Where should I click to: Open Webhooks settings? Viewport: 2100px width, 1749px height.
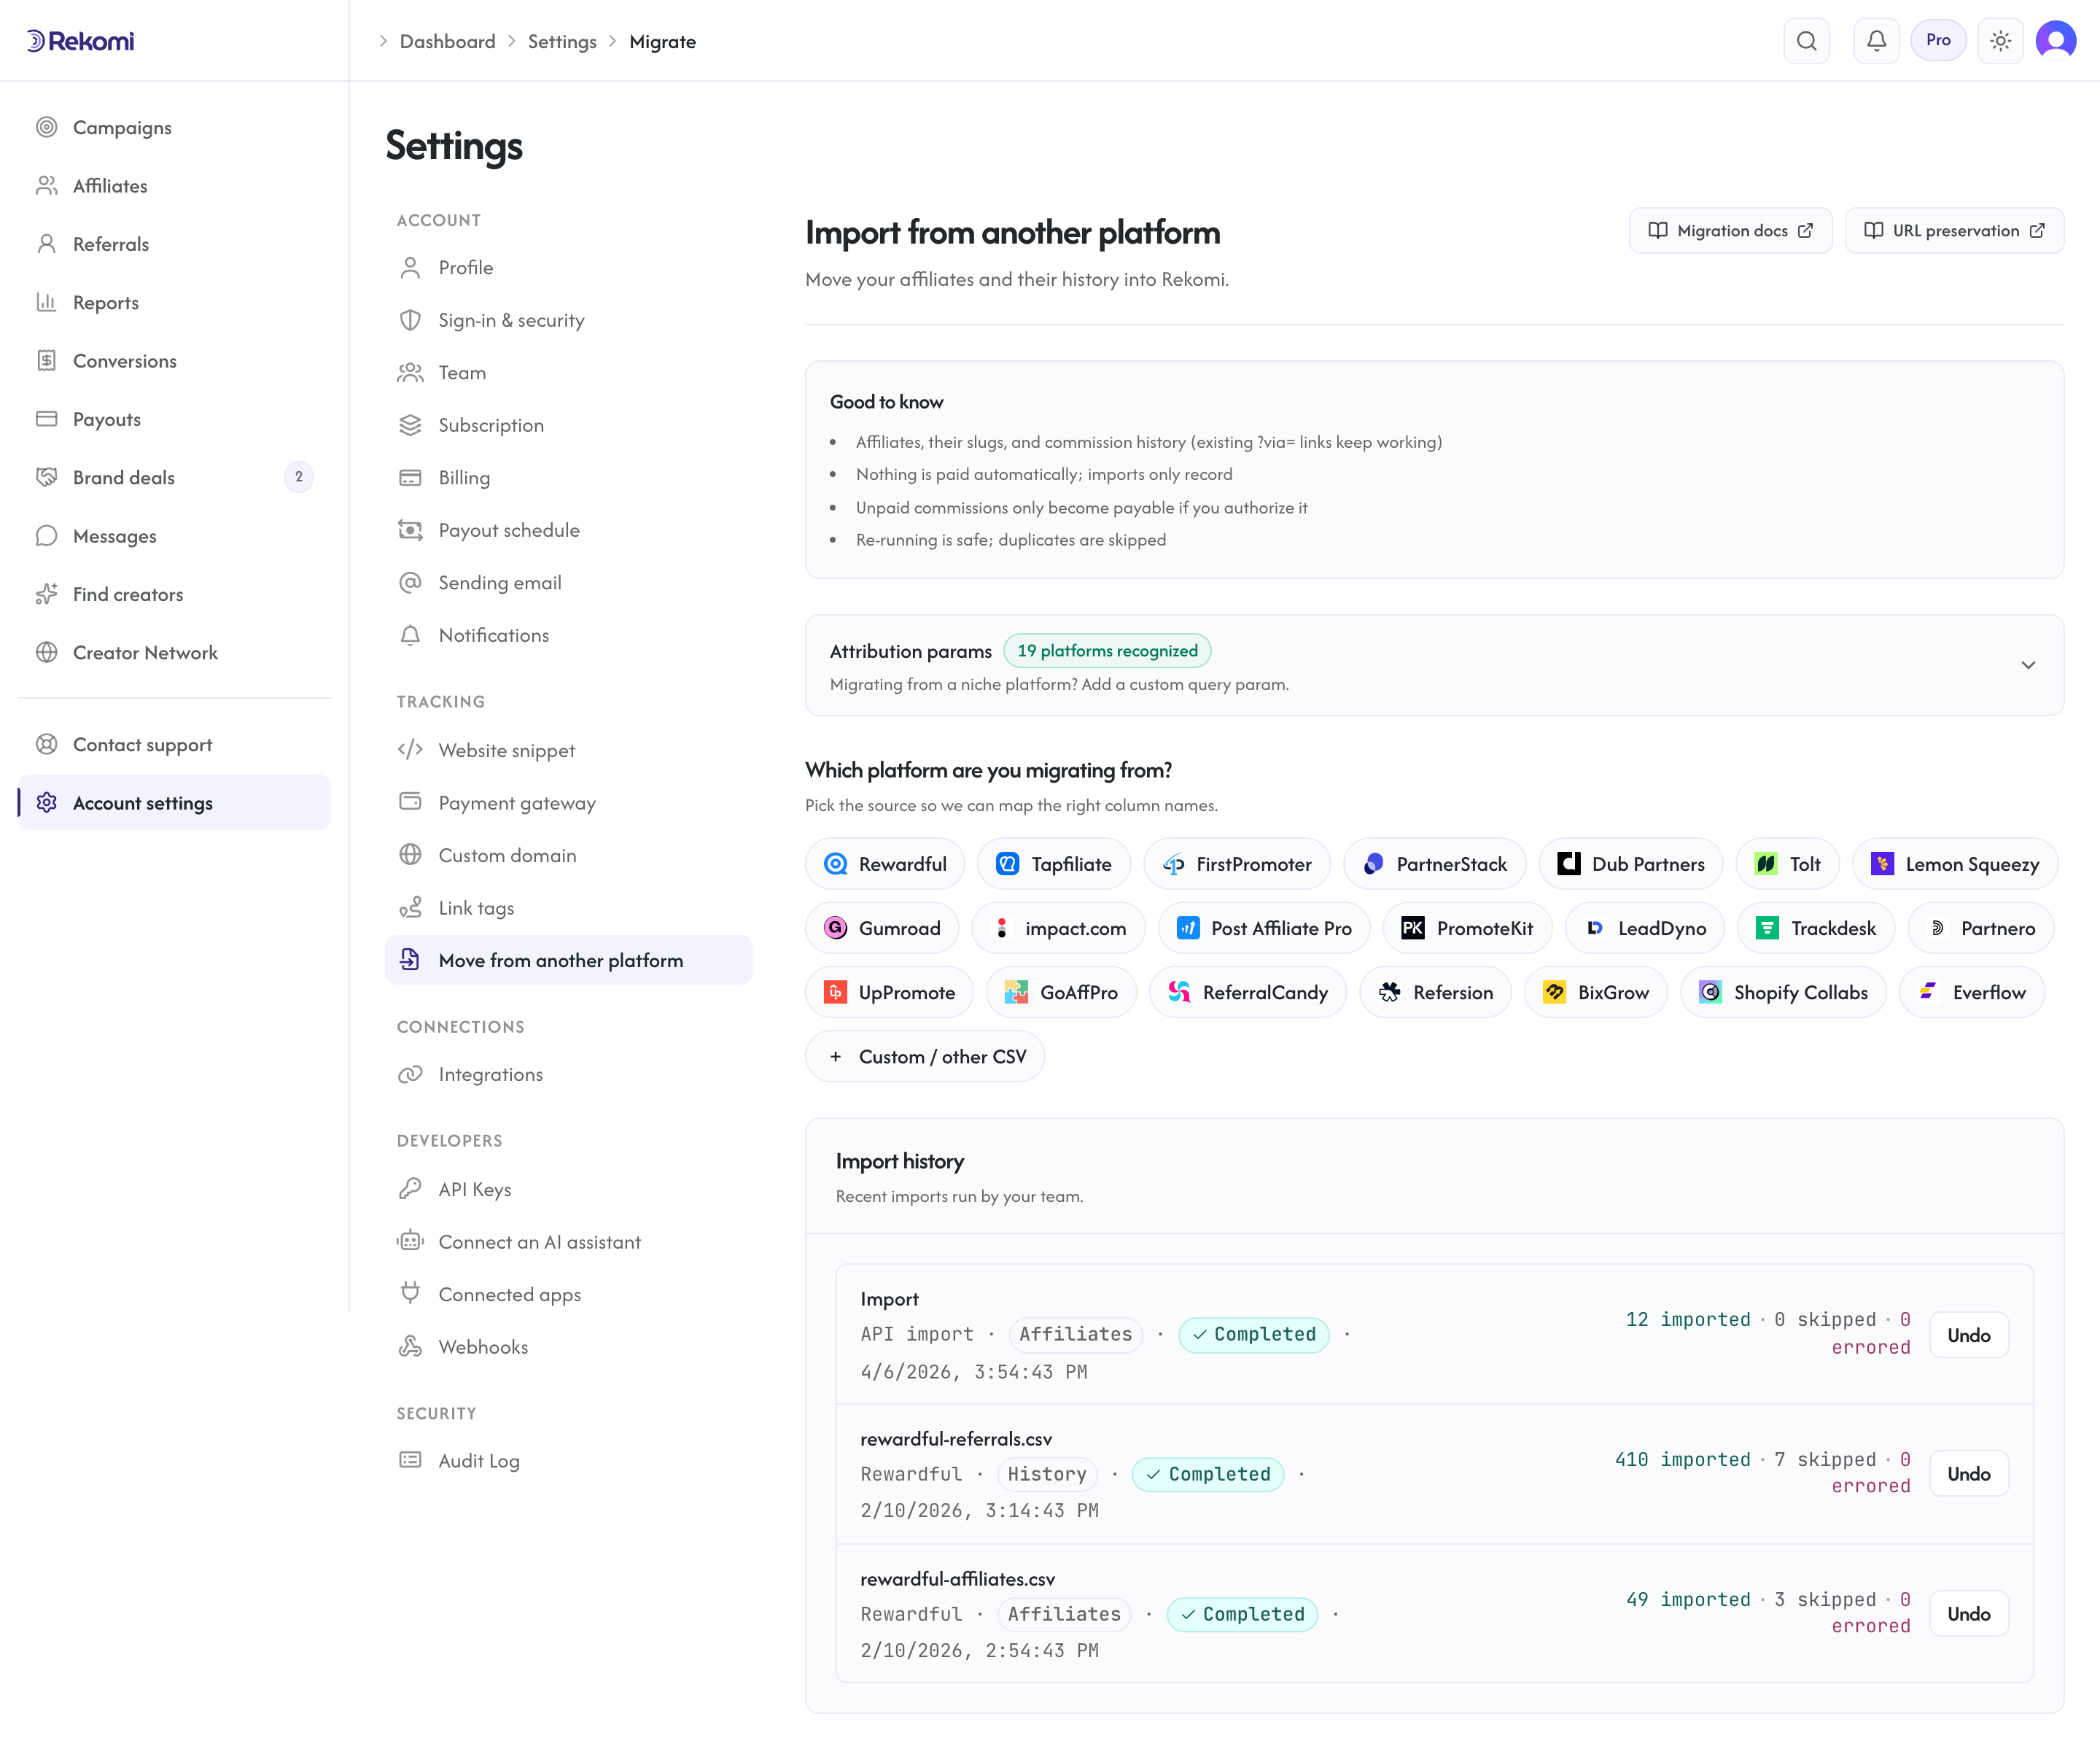coord(568,1347)
